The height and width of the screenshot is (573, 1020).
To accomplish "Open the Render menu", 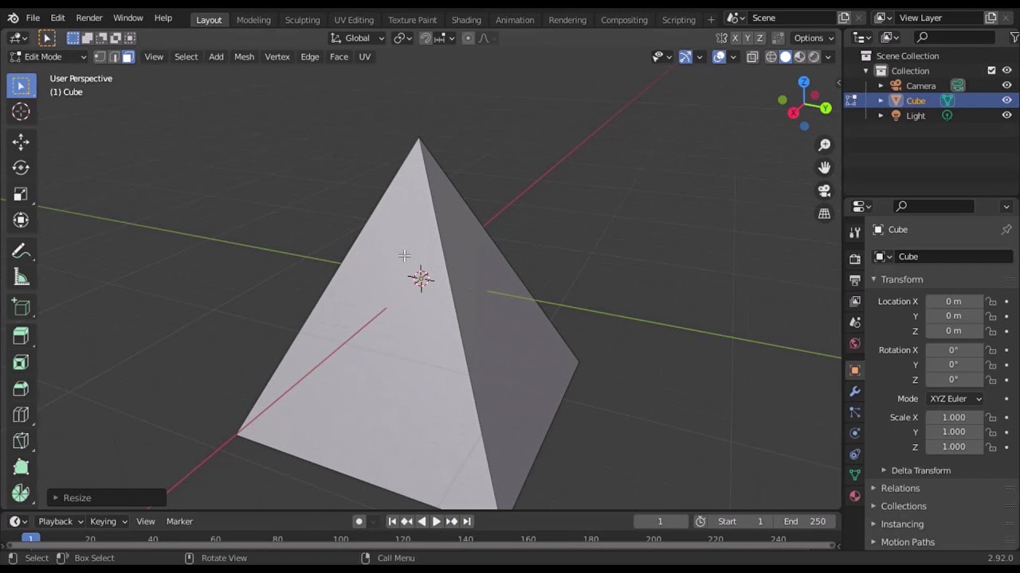I will click(x=89, y=18).
